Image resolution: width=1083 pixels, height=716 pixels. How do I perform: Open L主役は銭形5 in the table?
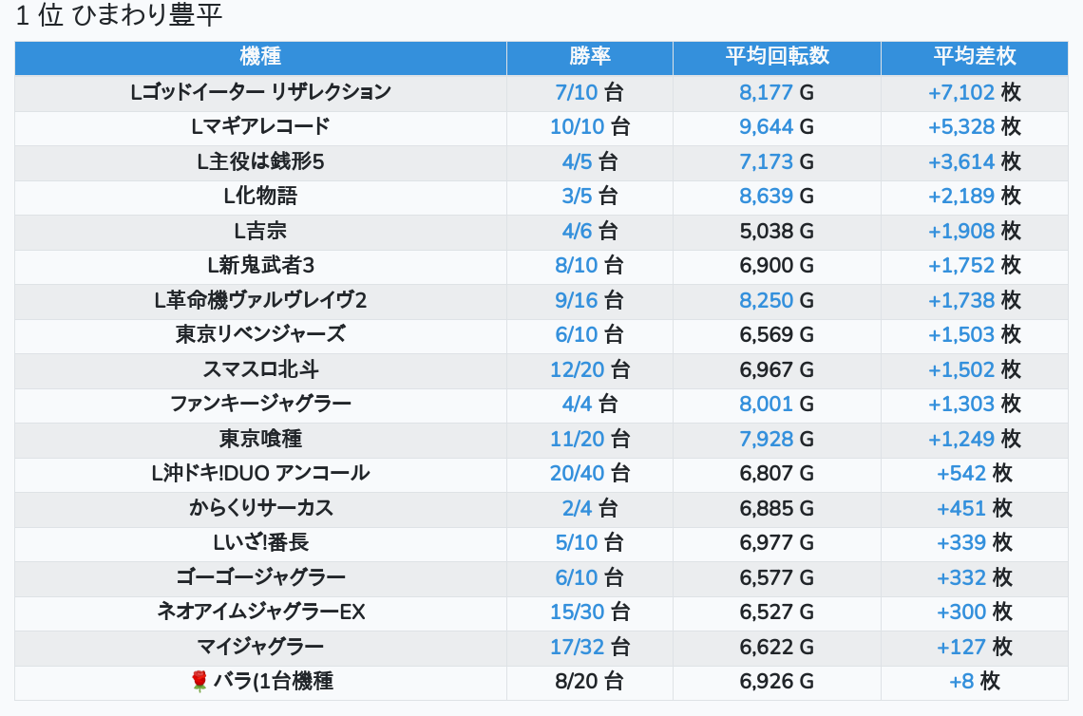click(260, 161)
